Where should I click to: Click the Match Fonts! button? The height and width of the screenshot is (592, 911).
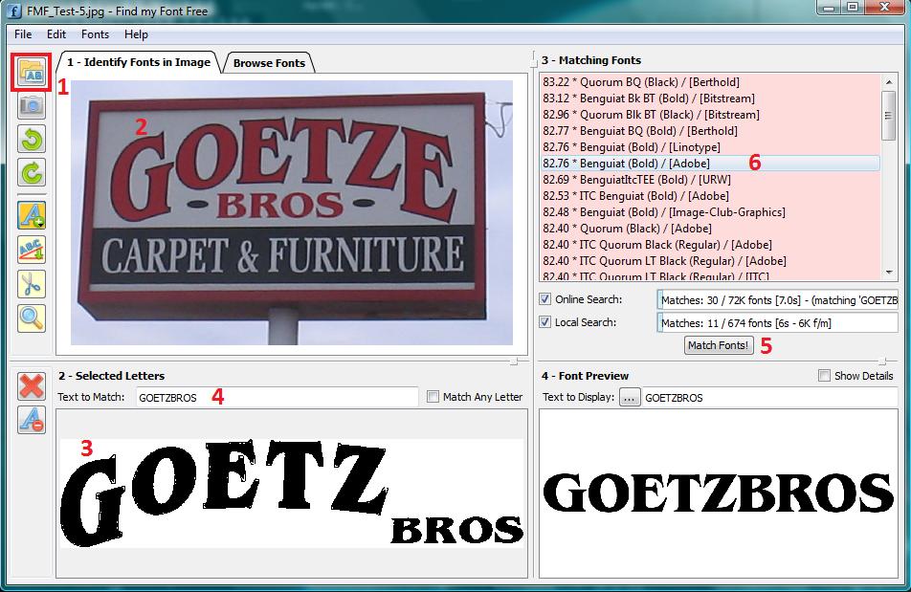718,345
